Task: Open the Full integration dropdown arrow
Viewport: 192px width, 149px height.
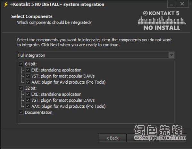Action: click(171, 55)
